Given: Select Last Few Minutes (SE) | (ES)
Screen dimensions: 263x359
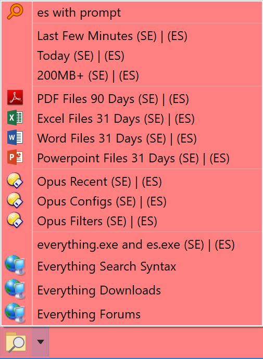Looking at the screenshot, I should point(147,36).
